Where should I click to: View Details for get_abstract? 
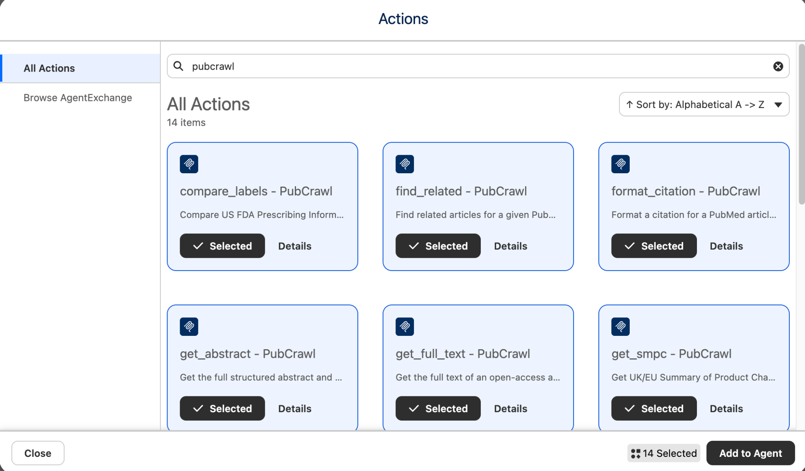pos(295,409)
